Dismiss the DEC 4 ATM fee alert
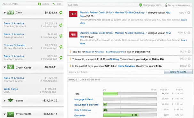 pyautogui.click(x=189, y=12)
